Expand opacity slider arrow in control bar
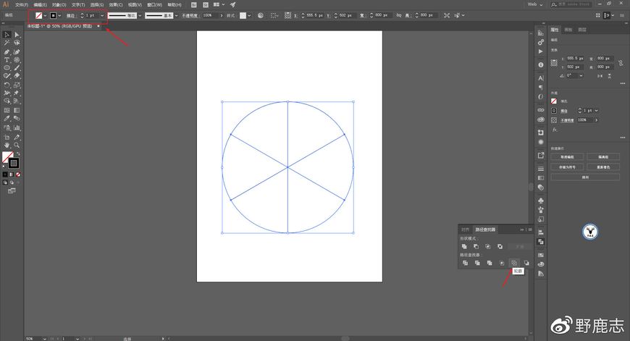 (x=222, y=15)
